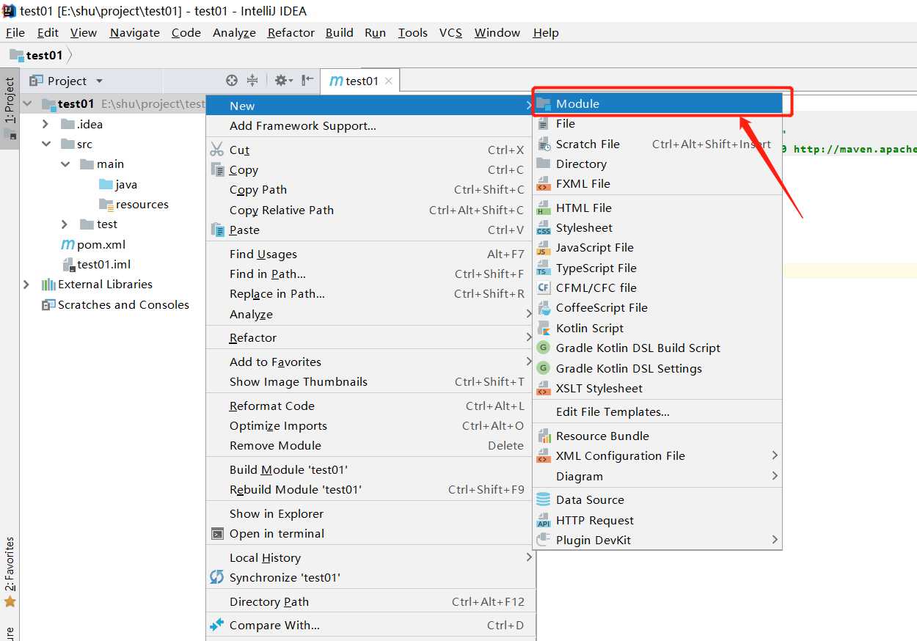Open the Favorites side tool tab
The image size is (917, 641).
10,572
